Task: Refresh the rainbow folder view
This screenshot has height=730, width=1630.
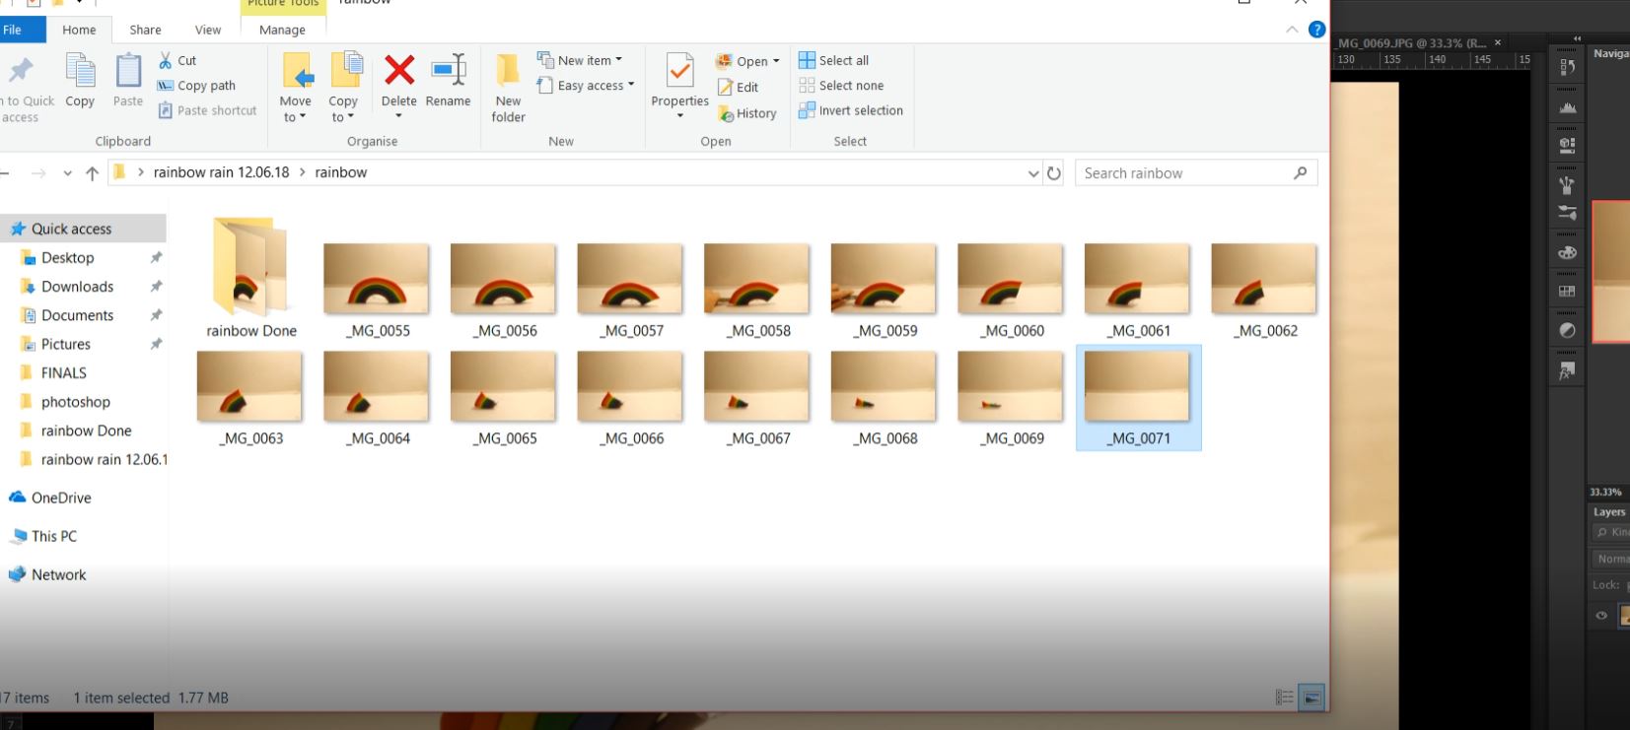Action: point(1053,173)
